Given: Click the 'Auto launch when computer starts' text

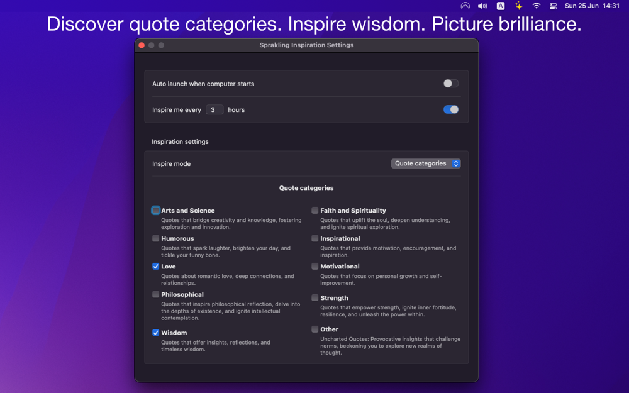Looking at the screenshot, I should tap(203, 84).
